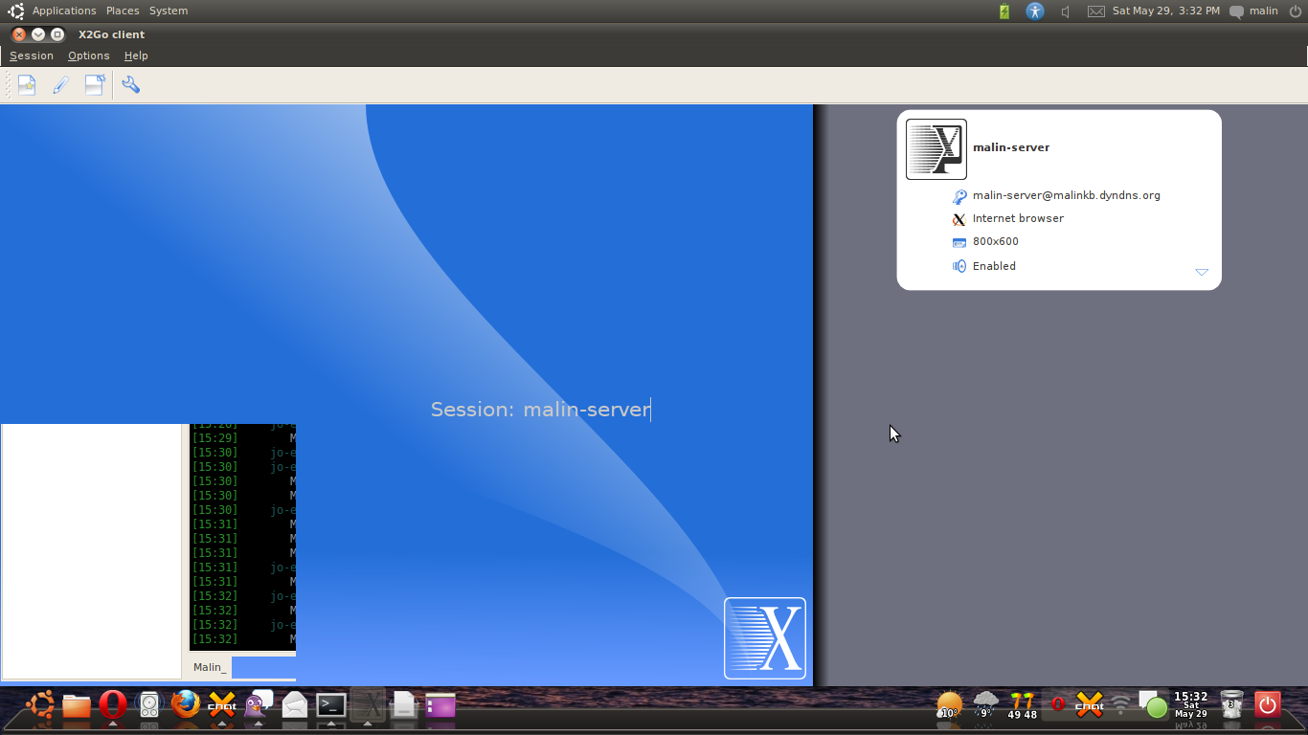Expand the malin-server session card arrow

point(1201,273)
